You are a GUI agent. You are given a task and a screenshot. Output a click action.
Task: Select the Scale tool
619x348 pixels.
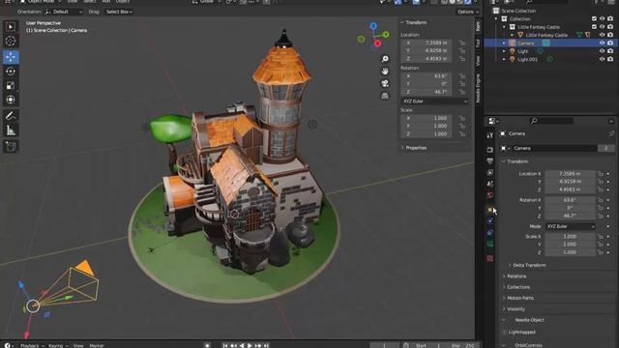pos(11,85)
